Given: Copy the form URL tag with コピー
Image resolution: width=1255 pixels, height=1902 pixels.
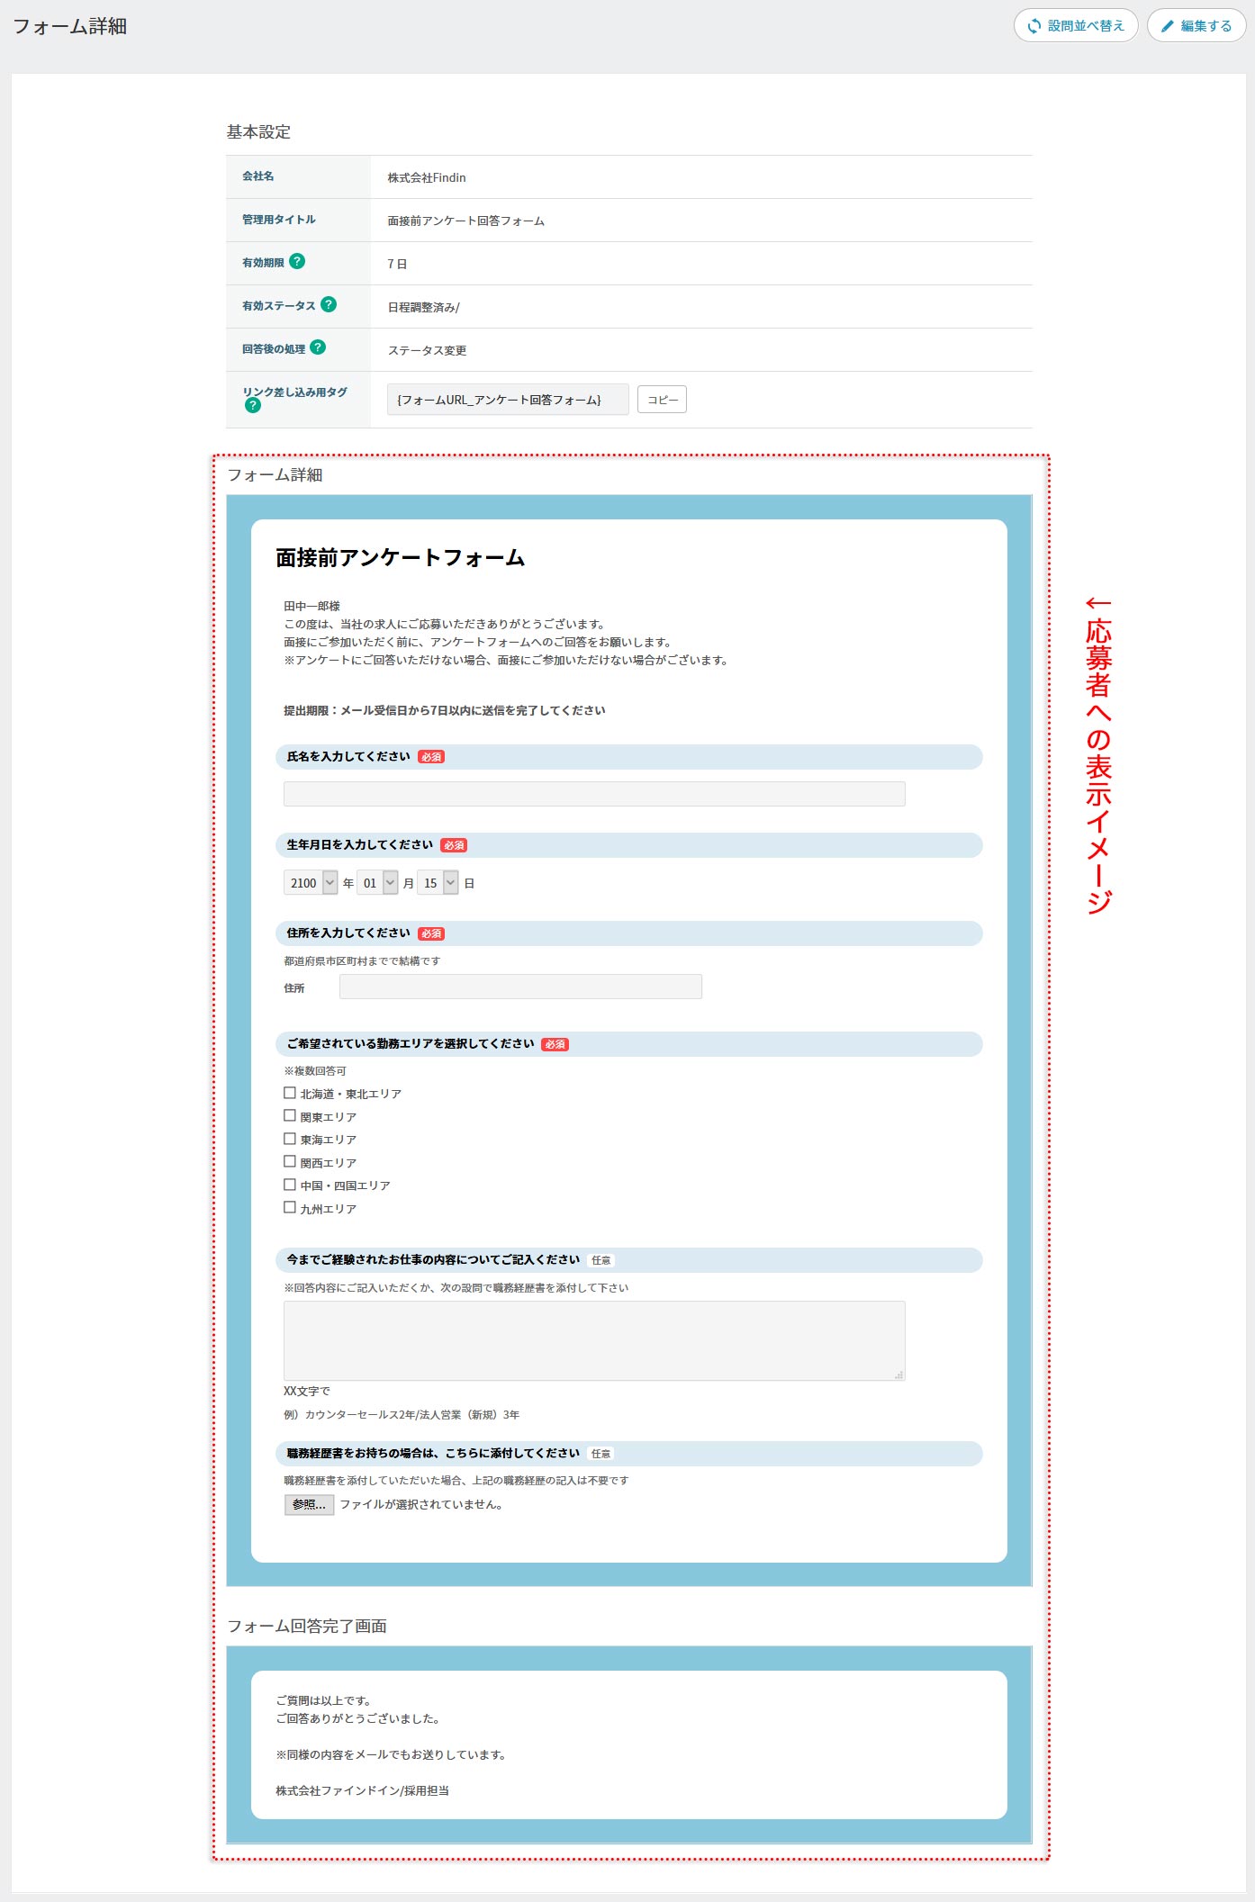Looking at the screenshot, I should pos(662,400).
